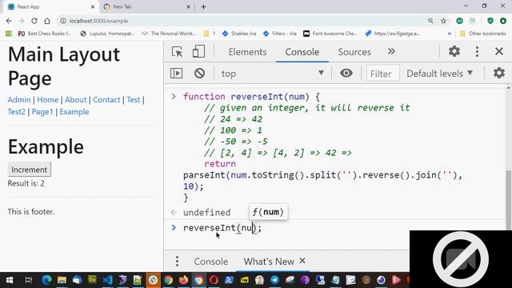512x288 pixels.
Task: Open the Shaklee Jira bookmark
Action: (x=239, y=34)
